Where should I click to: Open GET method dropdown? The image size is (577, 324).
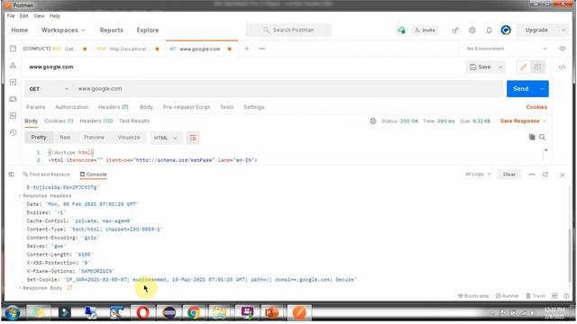[49, 89]
